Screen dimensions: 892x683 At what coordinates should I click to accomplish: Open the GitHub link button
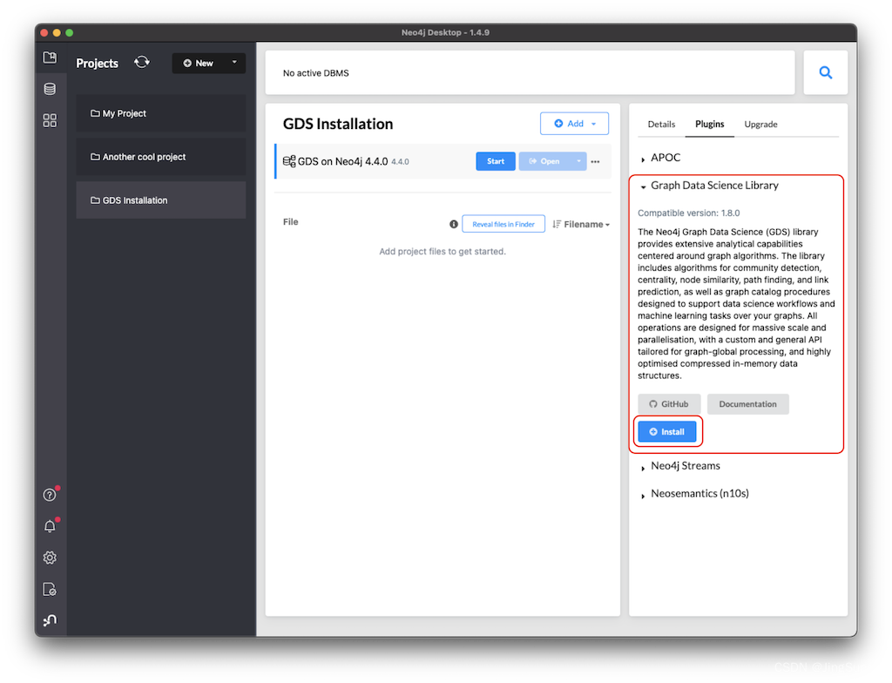(669, 404)
